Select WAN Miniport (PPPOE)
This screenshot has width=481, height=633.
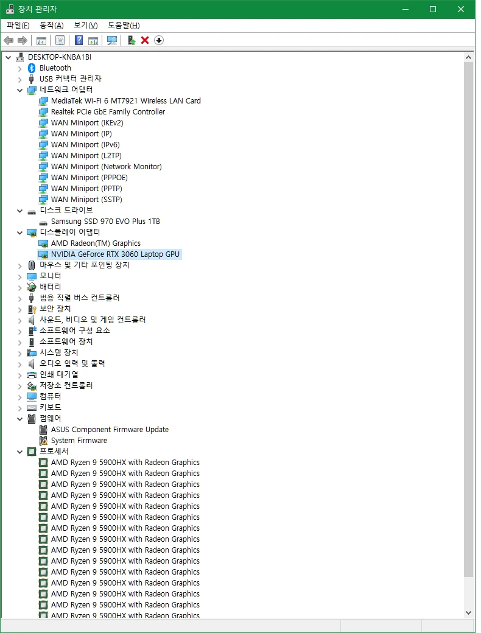coord(90,178)
